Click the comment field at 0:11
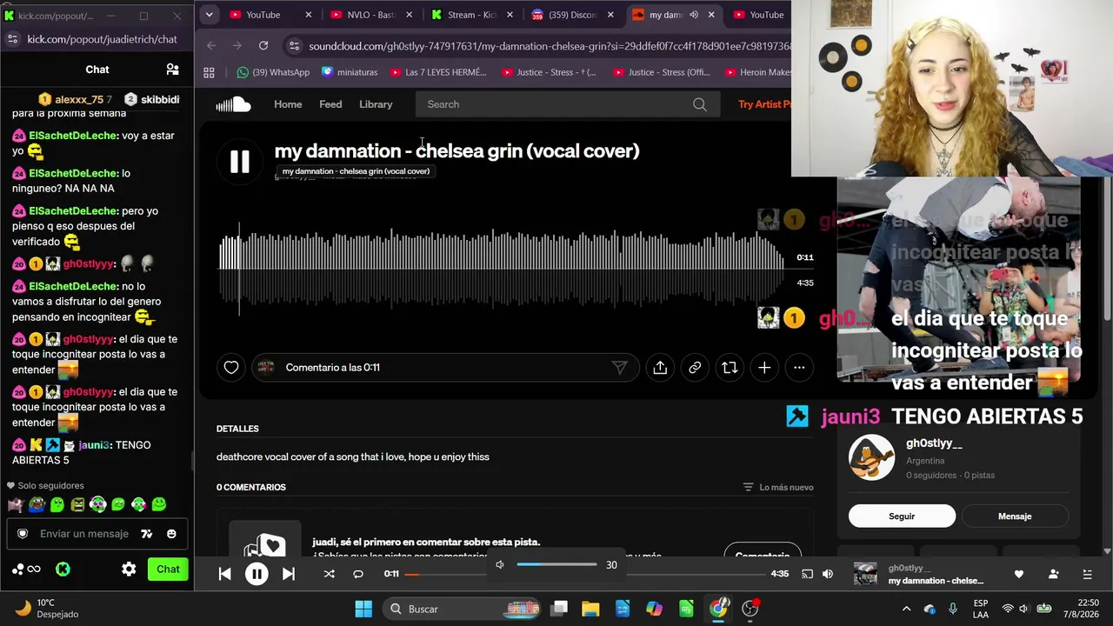The height and width of the screenshot is (626, 1113). pos(443,368)
